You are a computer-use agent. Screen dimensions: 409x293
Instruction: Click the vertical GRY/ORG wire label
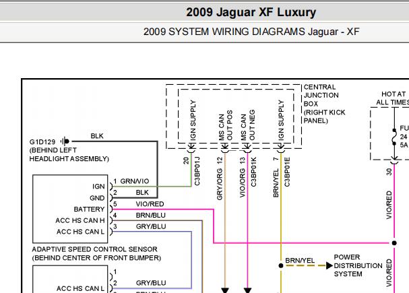220,185
